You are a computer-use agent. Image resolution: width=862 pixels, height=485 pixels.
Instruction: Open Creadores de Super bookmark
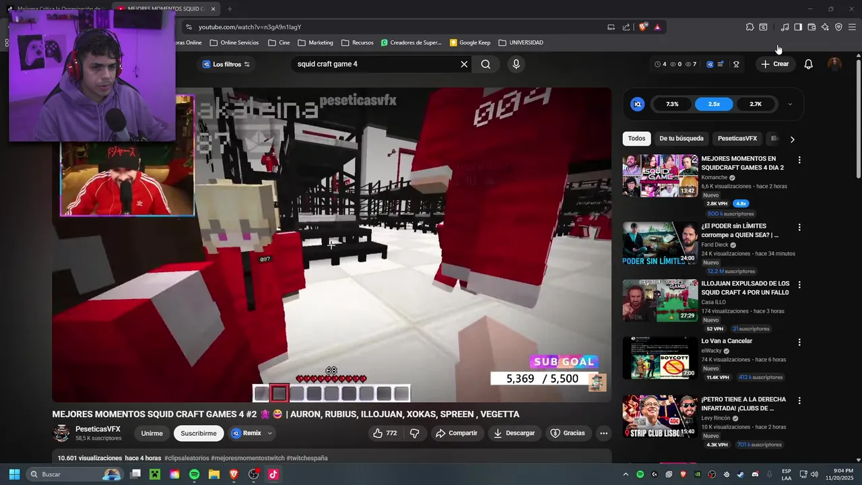[x=411, y=42]
